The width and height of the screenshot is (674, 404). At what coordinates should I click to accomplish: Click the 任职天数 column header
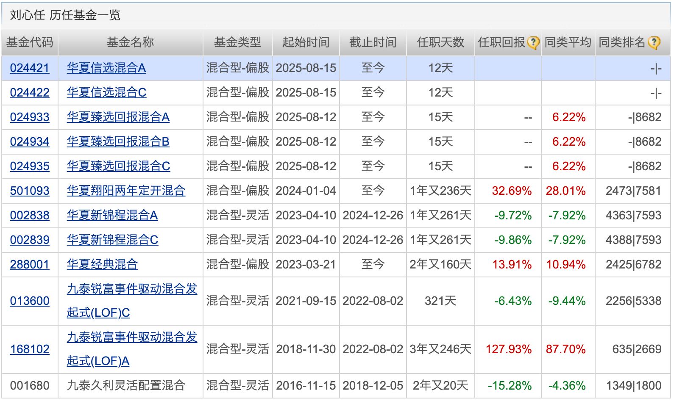pos(440,42)
